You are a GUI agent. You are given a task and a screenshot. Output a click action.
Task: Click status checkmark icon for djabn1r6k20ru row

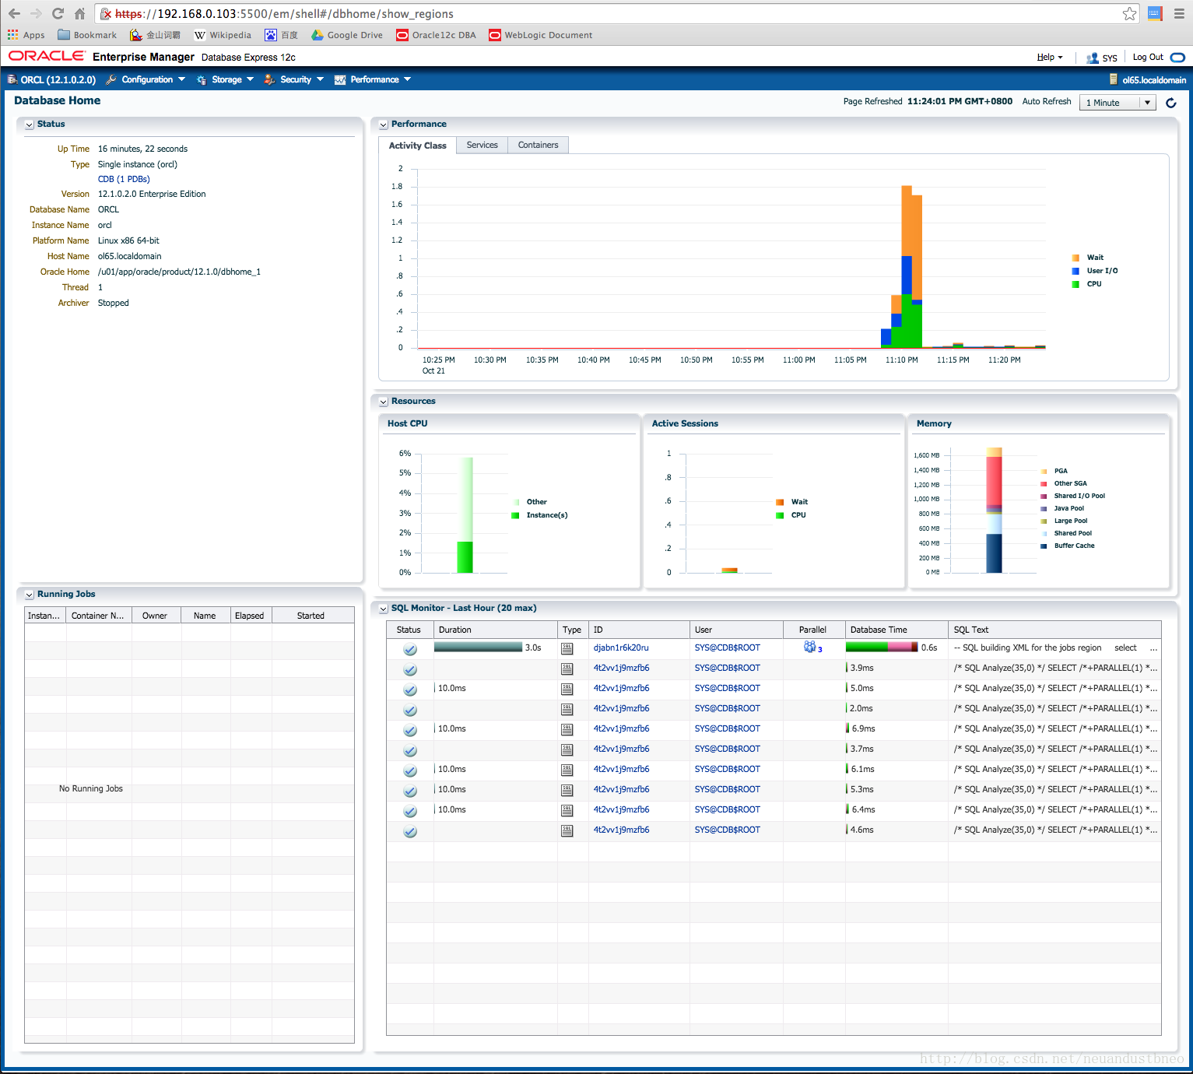(410, 649)
